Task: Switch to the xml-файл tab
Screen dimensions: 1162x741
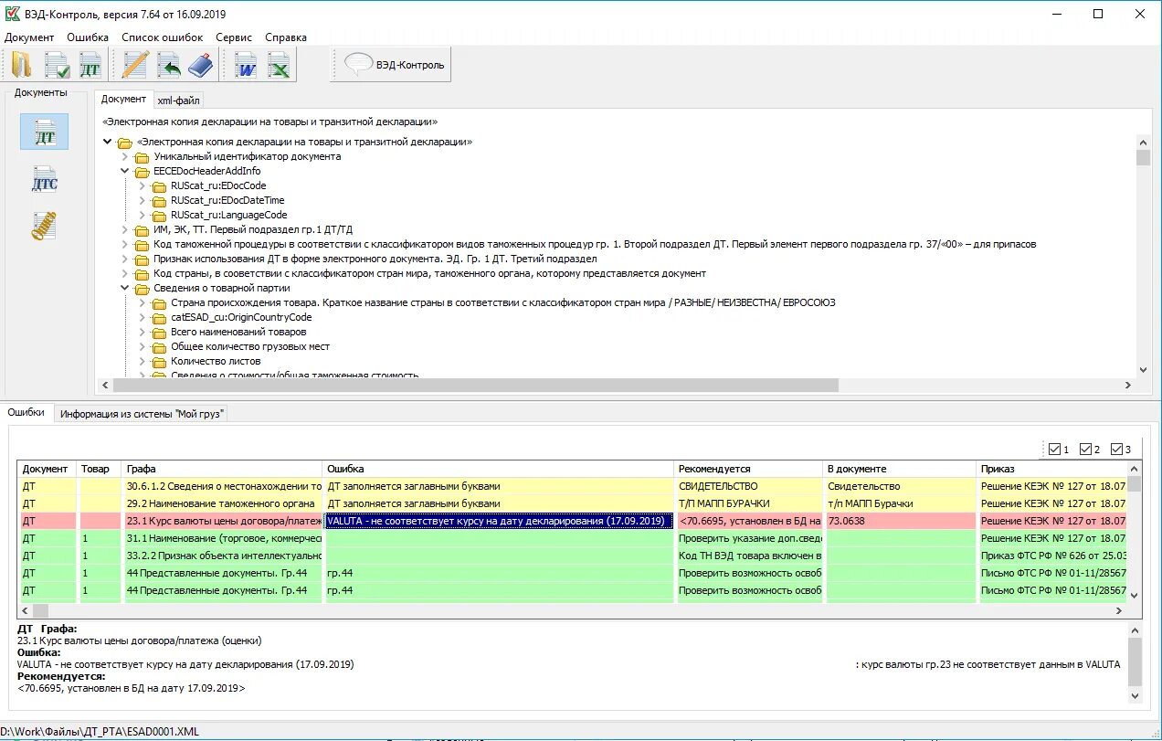Action: click(x=178, y=101)
